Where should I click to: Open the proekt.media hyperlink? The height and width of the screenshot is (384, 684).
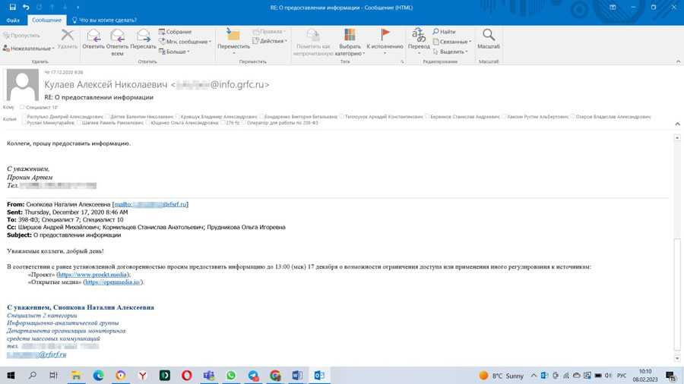pos(93,275)
